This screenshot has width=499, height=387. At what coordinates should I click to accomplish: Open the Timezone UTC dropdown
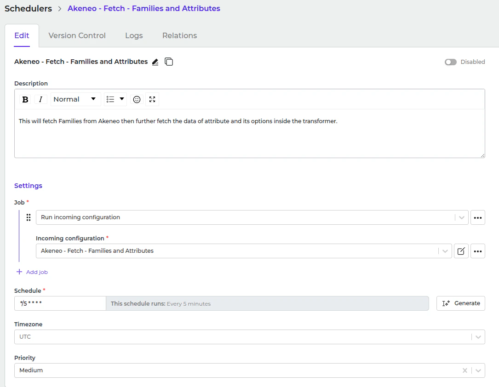pos(249,337)
